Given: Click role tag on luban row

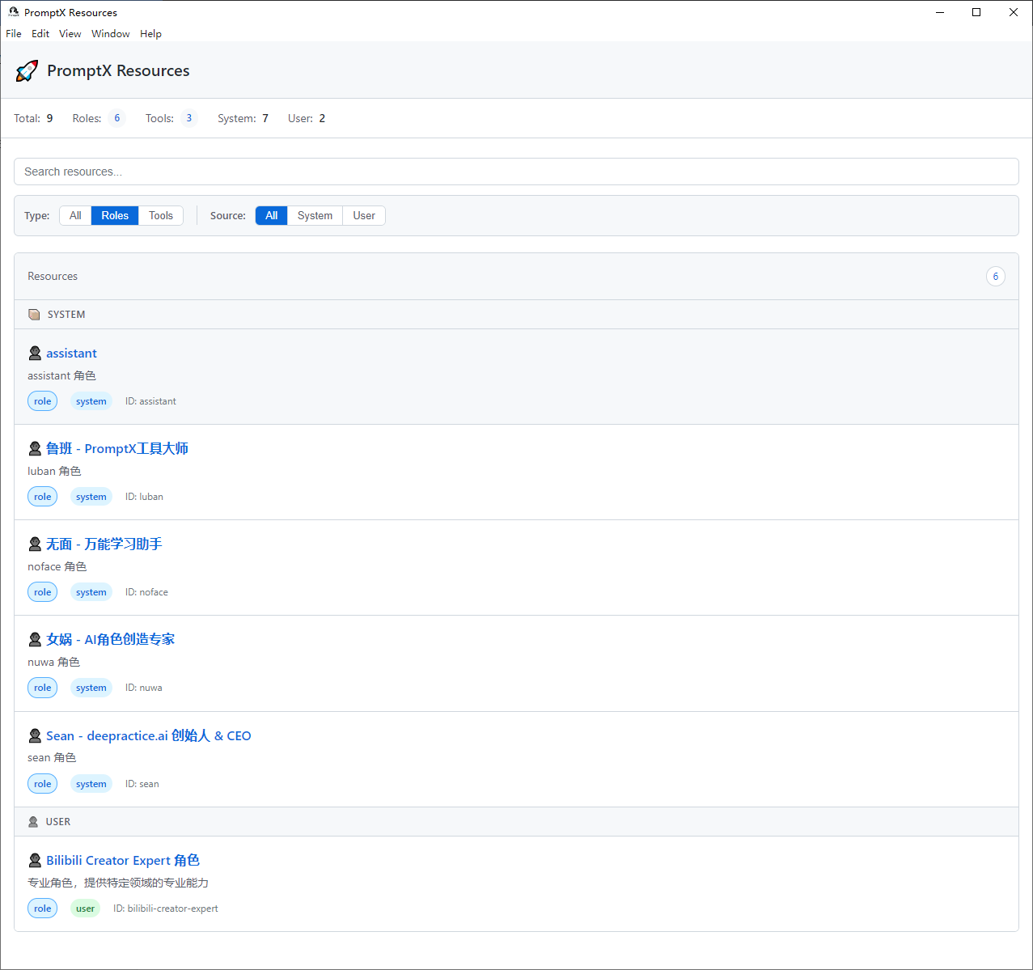Looking at the screenshot, I should pos(43,497).
